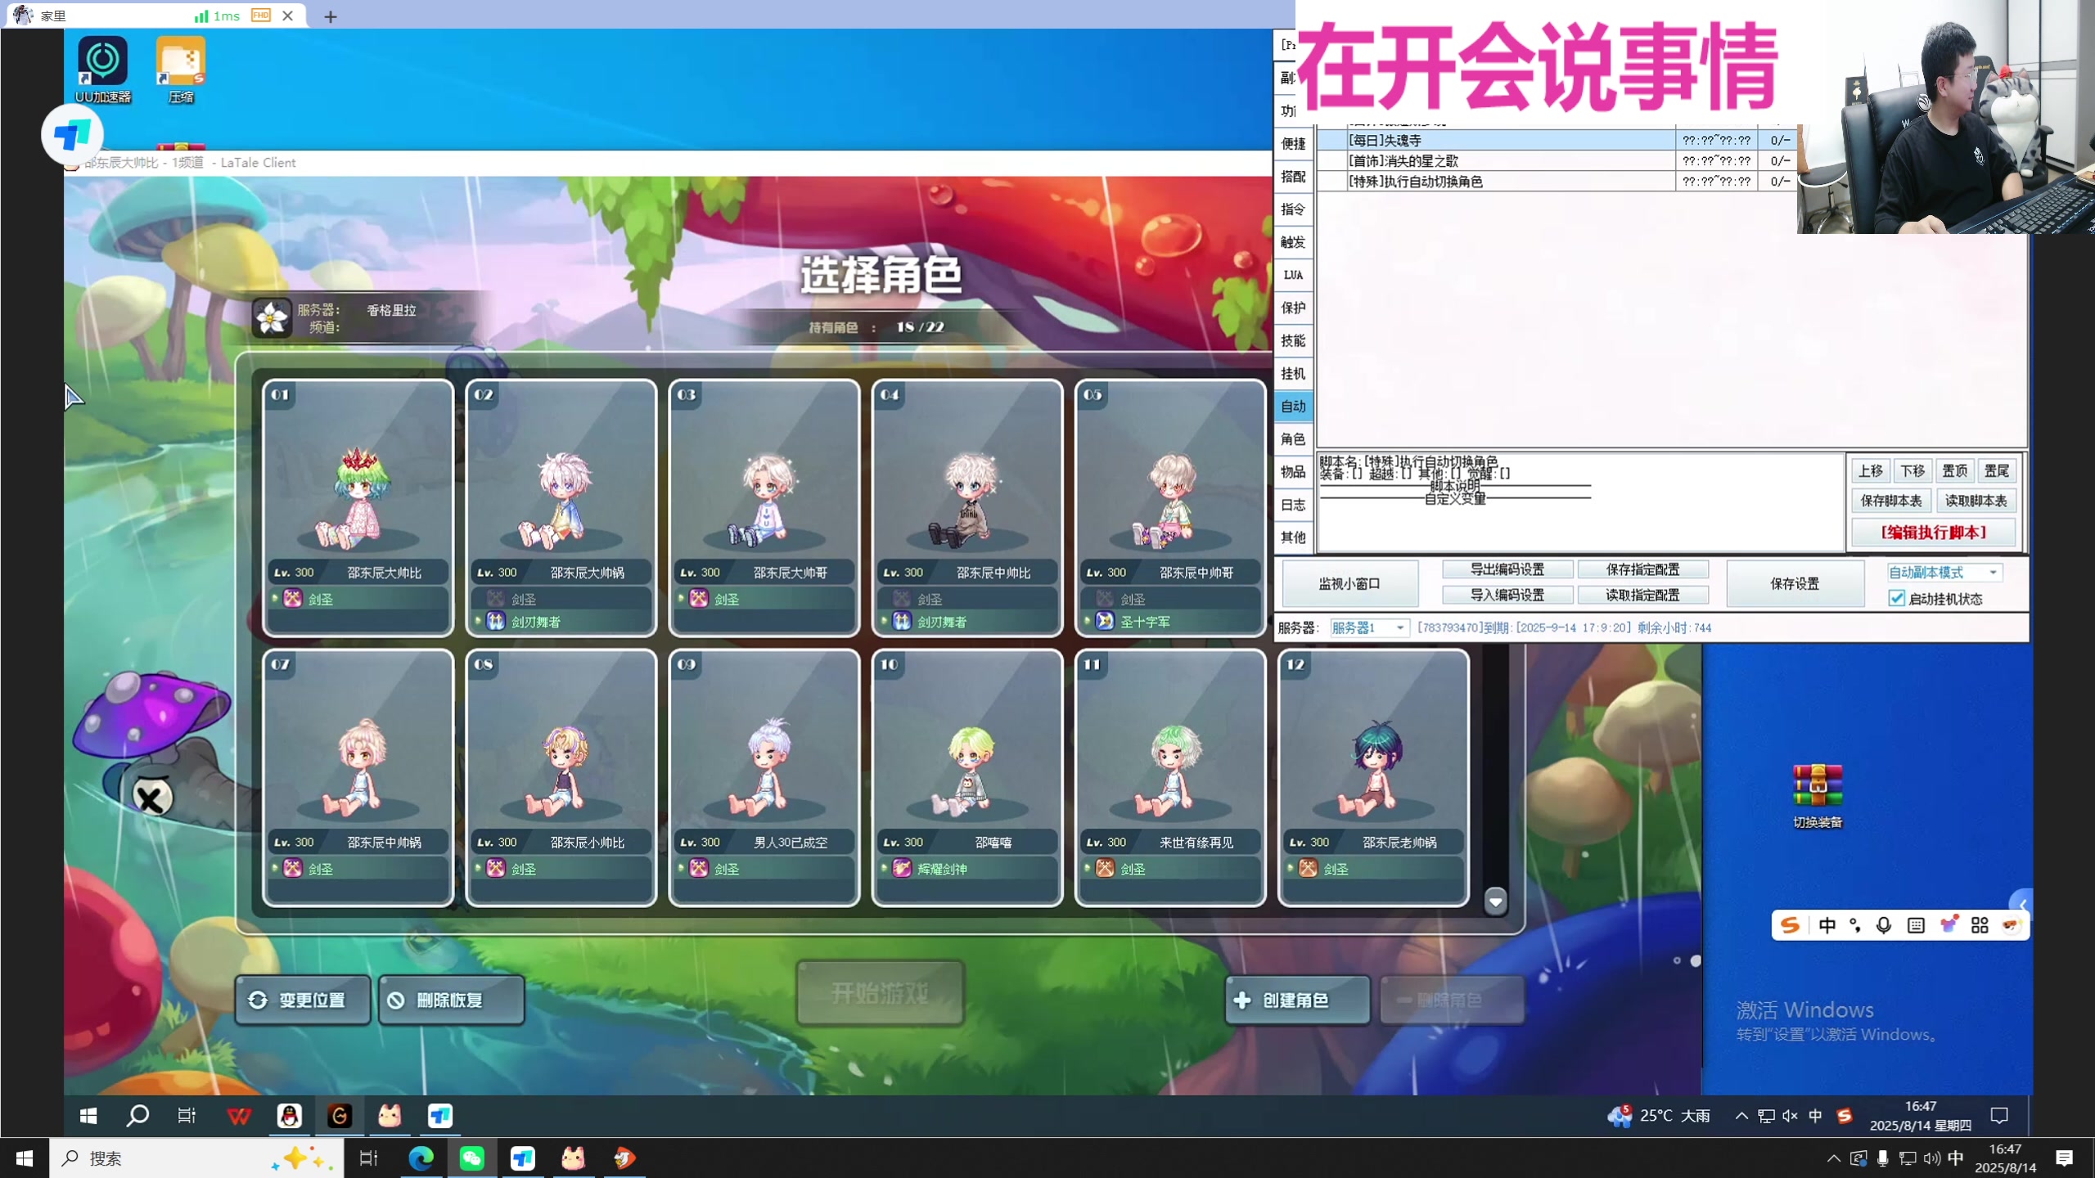Click the 删除恢复 button
This screenshot has height=1178, width=2095.
tap(451, 1000)
